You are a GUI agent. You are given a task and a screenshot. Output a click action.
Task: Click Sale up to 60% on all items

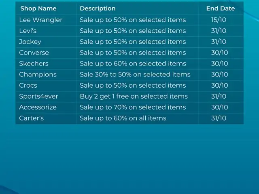[x=123, y=118]
